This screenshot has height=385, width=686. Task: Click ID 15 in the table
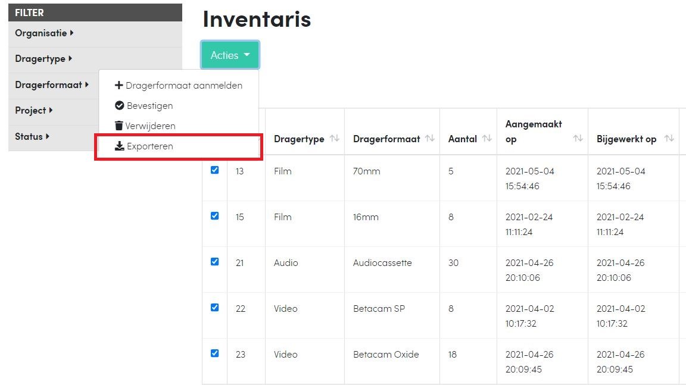coord(239,217)
